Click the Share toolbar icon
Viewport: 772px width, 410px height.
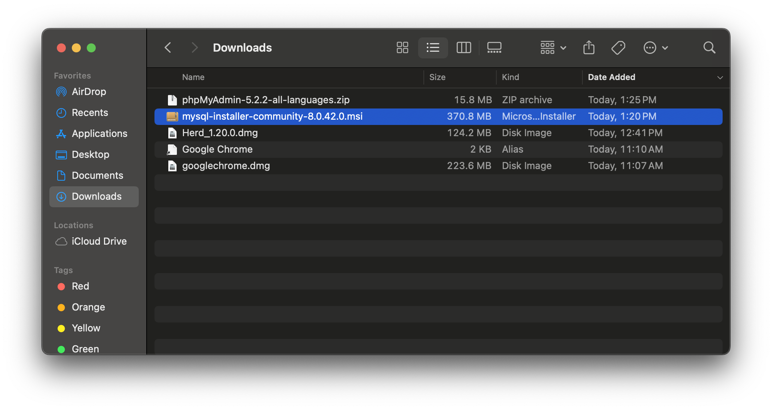pos(589,48)
